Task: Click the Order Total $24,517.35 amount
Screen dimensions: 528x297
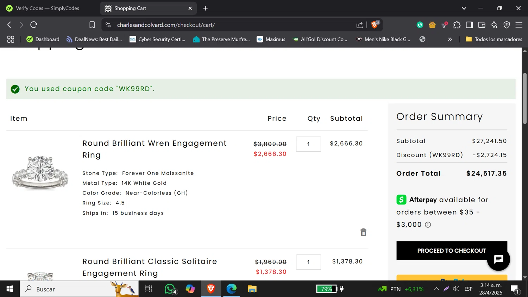Action: [x=486, y=173]
